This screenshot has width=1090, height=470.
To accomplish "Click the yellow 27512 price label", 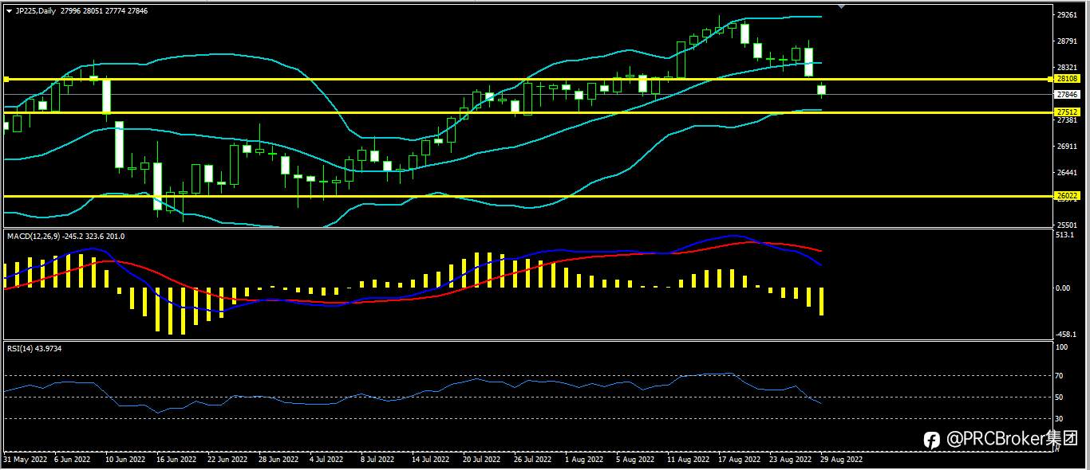I will coord(1067,112).
